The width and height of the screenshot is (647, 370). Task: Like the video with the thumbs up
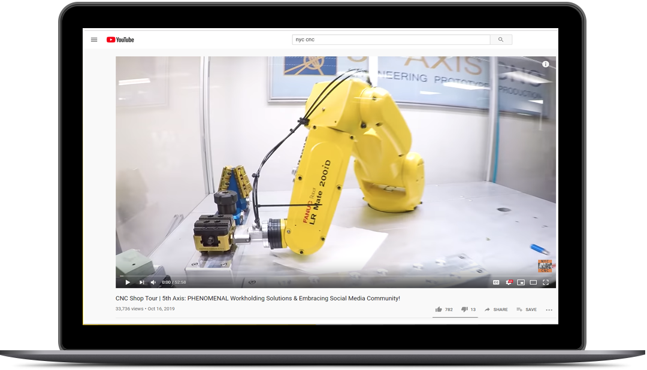(x=440, y=310)
